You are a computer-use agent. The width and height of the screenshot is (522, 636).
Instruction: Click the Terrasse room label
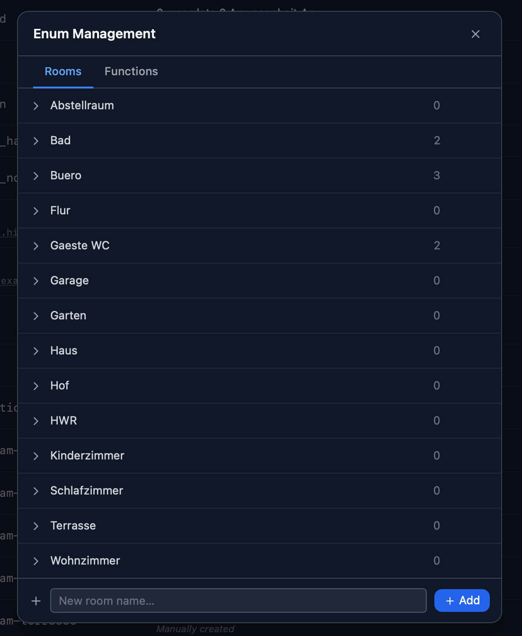tap(73, 526)
